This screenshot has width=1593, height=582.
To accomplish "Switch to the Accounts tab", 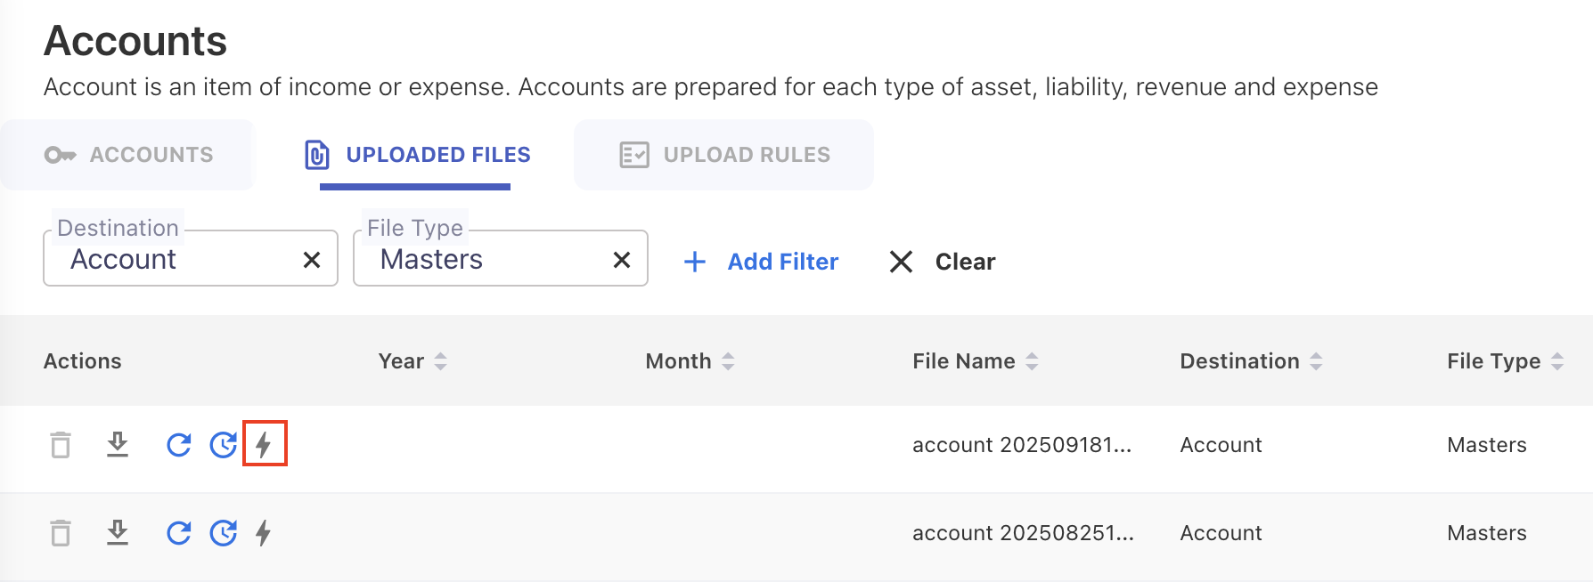I will 128,155.
